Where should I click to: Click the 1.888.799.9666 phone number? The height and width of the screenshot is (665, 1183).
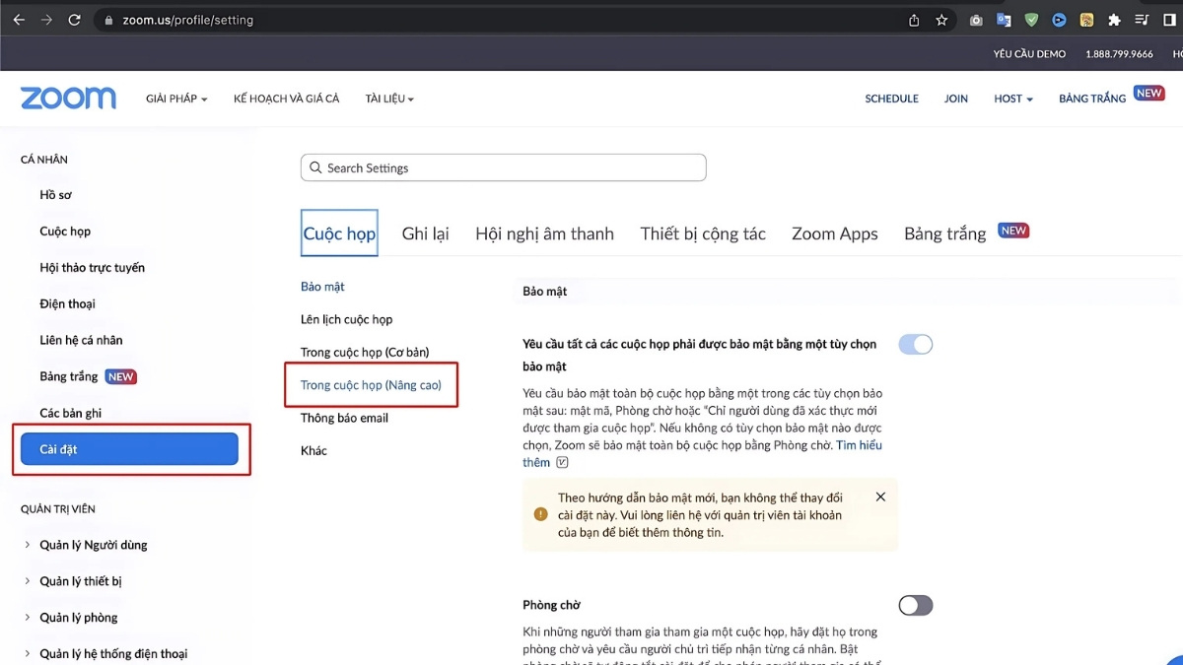[1119, 54]
